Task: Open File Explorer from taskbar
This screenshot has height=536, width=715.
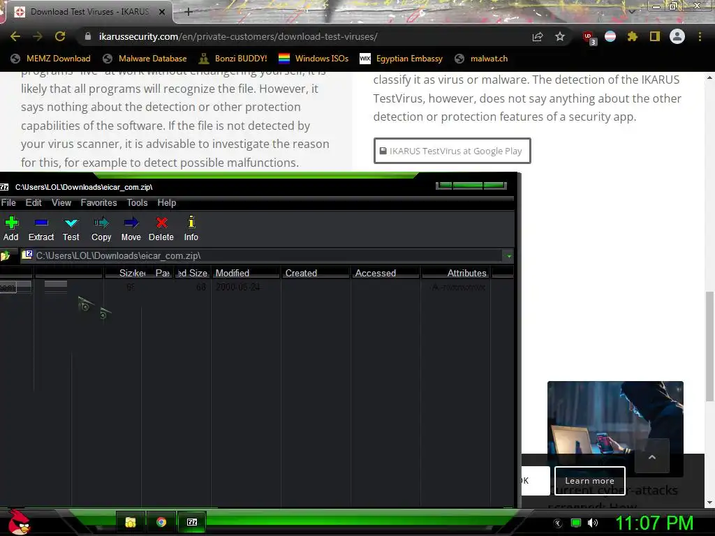Action: point(131,522)
